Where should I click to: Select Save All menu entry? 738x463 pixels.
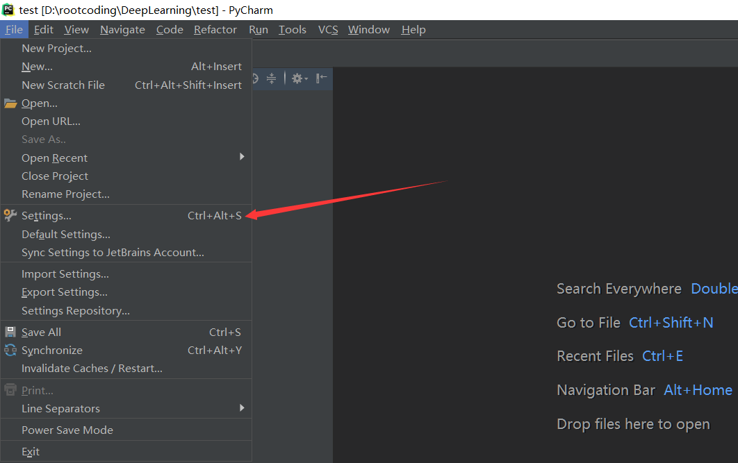pos(126,332)
